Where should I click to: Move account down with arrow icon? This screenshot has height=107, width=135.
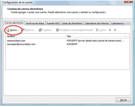point(115,30)
